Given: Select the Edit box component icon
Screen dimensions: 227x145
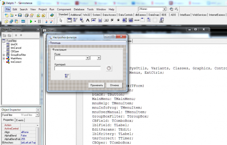Looking at the screenshot, I should pyautogui.click(x=94, y=20).
